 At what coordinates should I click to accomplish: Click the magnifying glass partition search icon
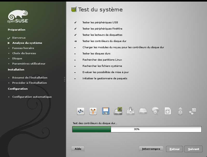click(155, 111)
